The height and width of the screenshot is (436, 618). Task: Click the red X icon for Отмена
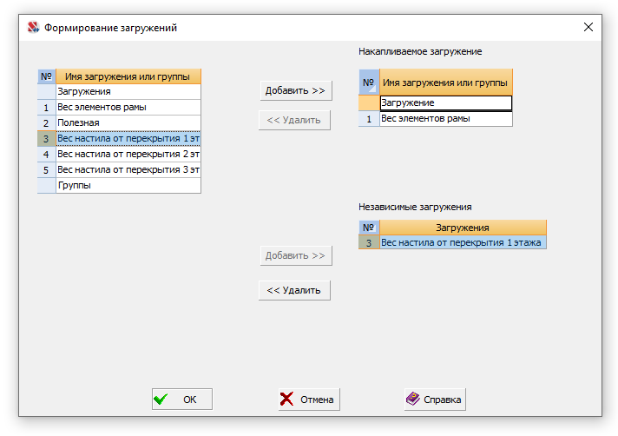[x=286, y=399]
